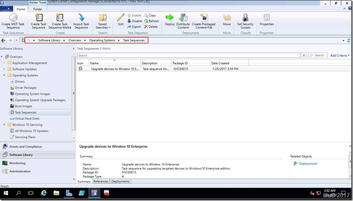Click the Edit pencil icon

pyautogui.click(x=121, y=18)
